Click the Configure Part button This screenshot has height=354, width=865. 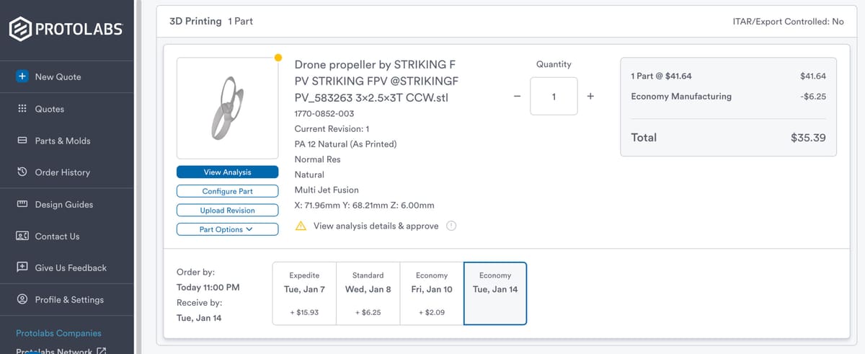coord(227,191)
